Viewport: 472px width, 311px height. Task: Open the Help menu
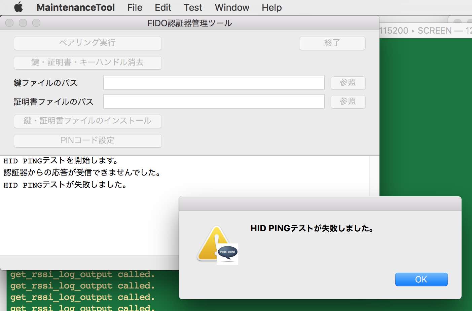pyautogui.click(x=271, y=7)
